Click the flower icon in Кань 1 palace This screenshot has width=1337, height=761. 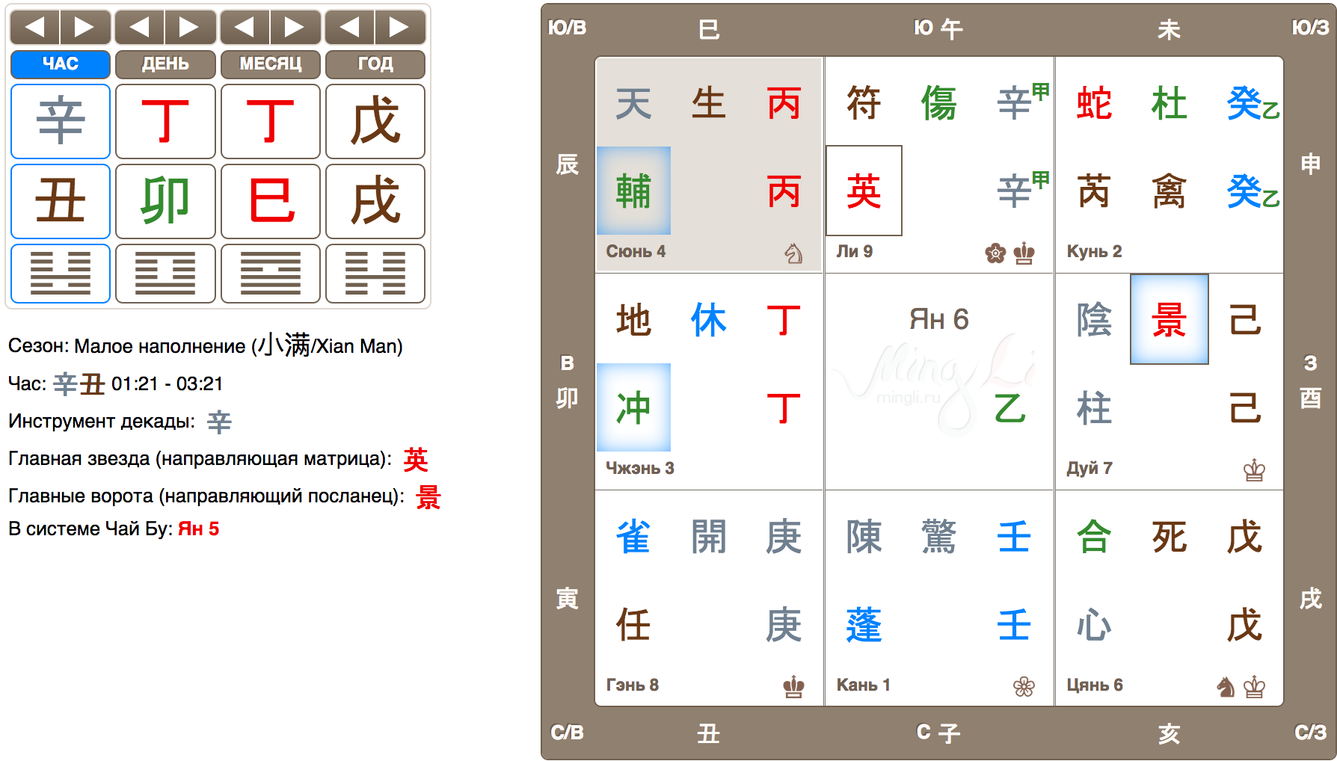(1024, 687)
